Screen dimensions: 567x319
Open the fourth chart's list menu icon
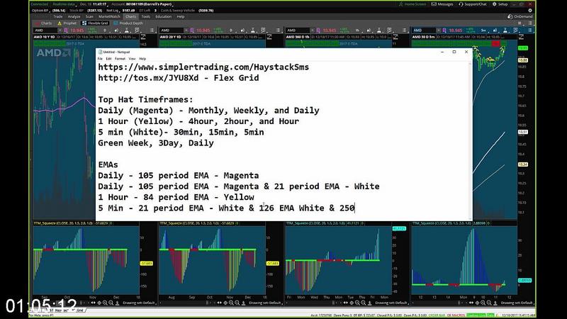[530, 30]
